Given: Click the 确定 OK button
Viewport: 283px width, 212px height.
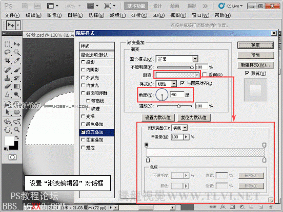Looking at the screenshot, I should [255, 45].
